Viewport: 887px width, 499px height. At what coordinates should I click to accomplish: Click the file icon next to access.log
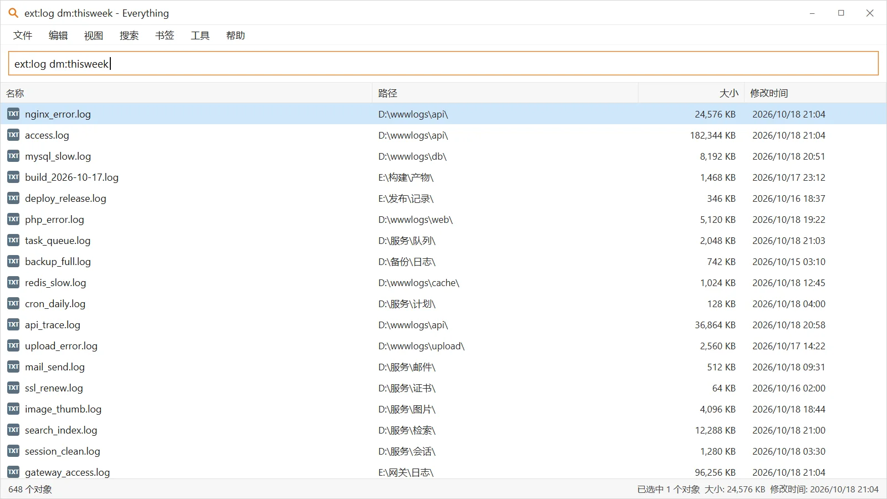point(13,135)
